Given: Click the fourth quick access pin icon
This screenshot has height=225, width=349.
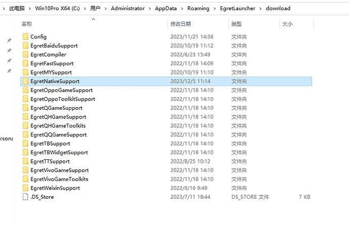Looking at the screenshot, I should pos(9,71).
